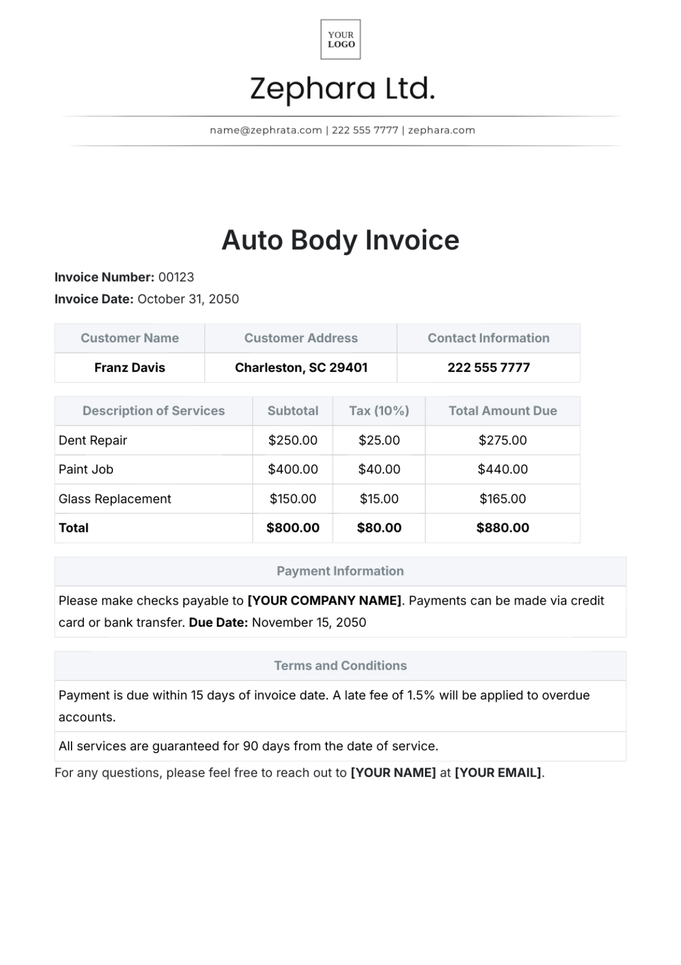
Task: Select invoice number 00123
Action: click(176, 277)
